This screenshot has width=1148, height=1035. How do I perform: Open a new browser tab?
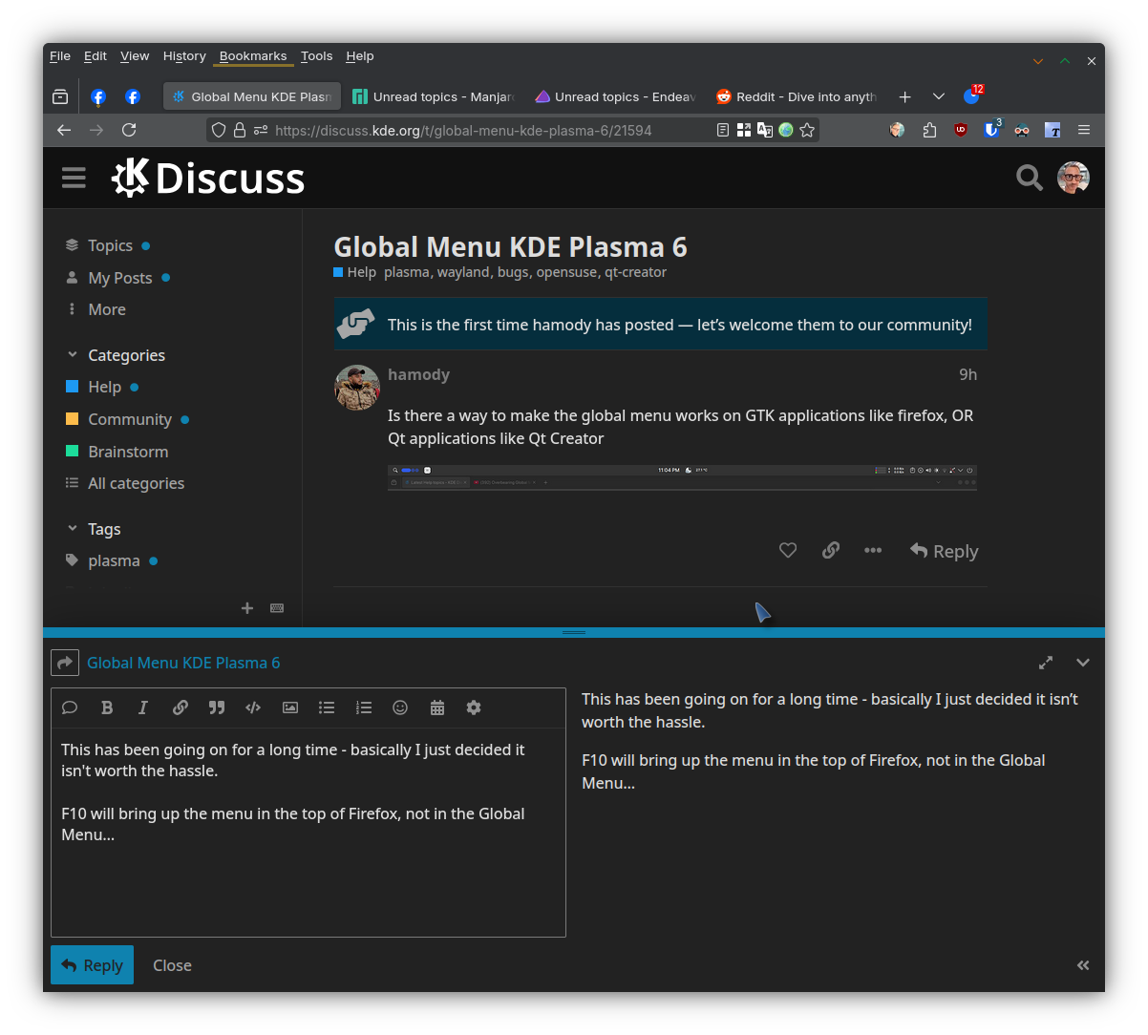(904, 96)
